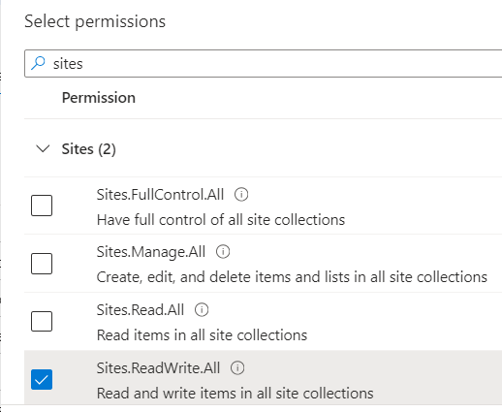Click the 'Select permissions' heading

[95, 21]
